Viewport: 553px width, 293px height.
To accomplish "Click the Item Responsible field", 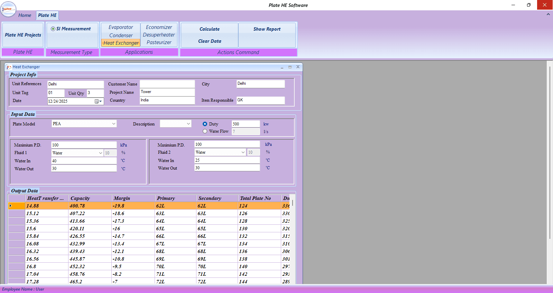I will pos(261,100).
